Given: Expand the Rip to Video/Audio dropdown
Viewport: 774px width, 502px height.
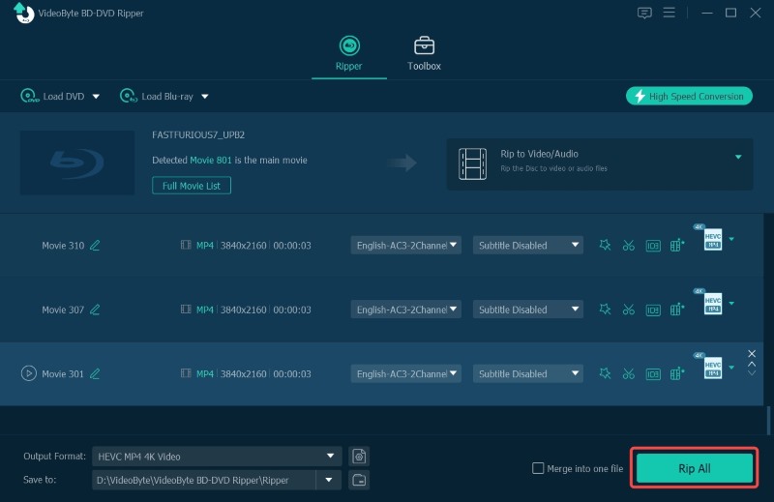Looking at the screenshot, I should click(738, 157).
